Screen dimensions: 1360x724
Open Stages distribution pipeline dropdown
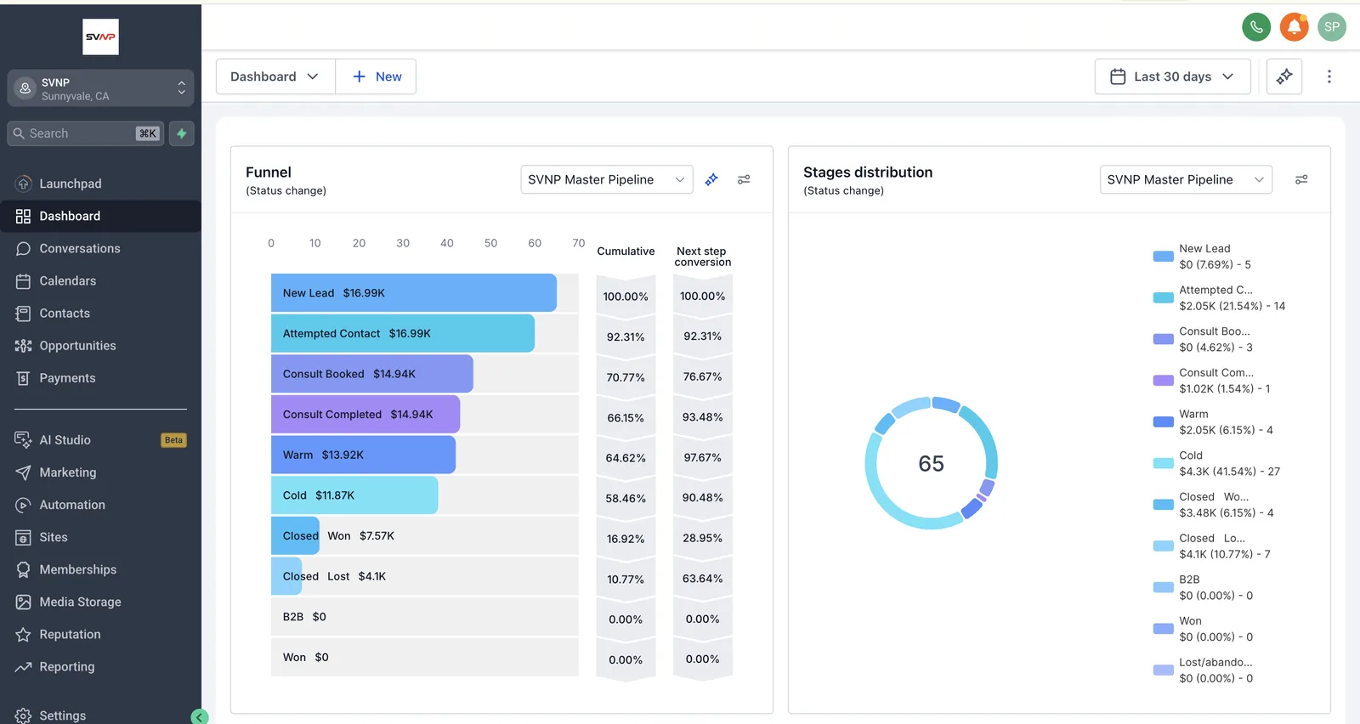pos(1186,179)
